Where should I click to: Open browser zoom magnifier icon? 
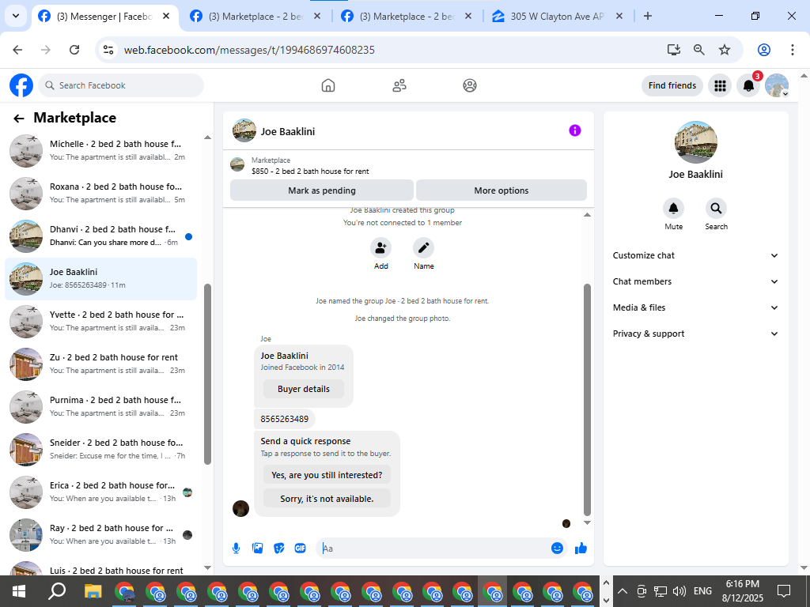coord(699,50)
